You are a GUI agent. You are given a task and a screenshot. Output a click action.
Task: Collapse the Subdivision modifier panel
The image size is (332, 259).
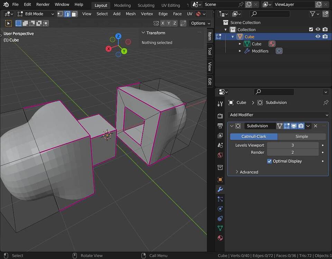[232, 126]
